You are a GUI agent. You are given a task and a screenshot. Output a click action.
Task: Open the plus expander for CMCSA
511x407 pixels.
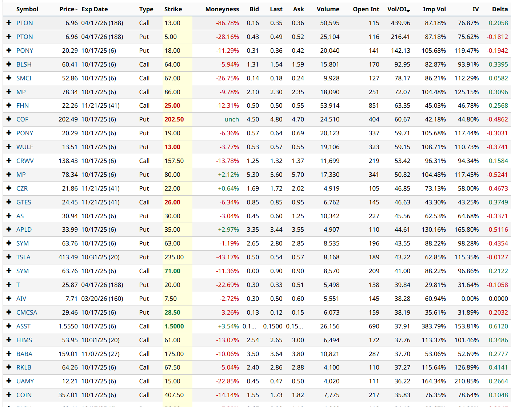[9, 312]
